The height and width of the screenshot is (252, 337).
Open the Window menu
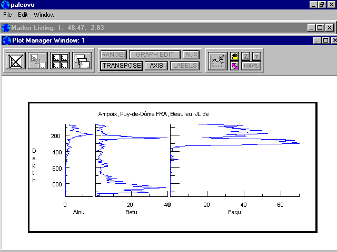tap(44, 15)
